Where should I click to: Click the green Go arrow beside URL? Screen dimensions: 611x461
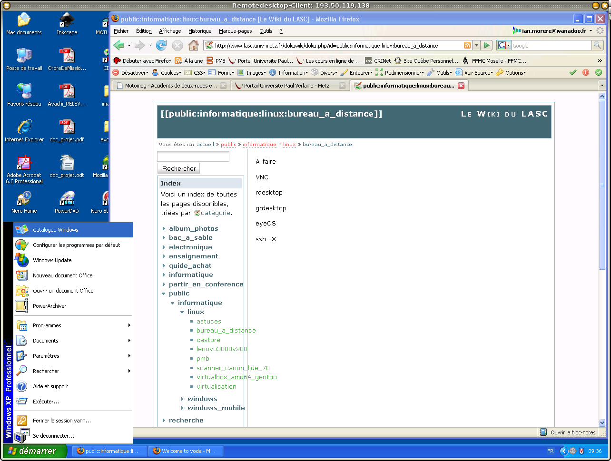point(486,45)
